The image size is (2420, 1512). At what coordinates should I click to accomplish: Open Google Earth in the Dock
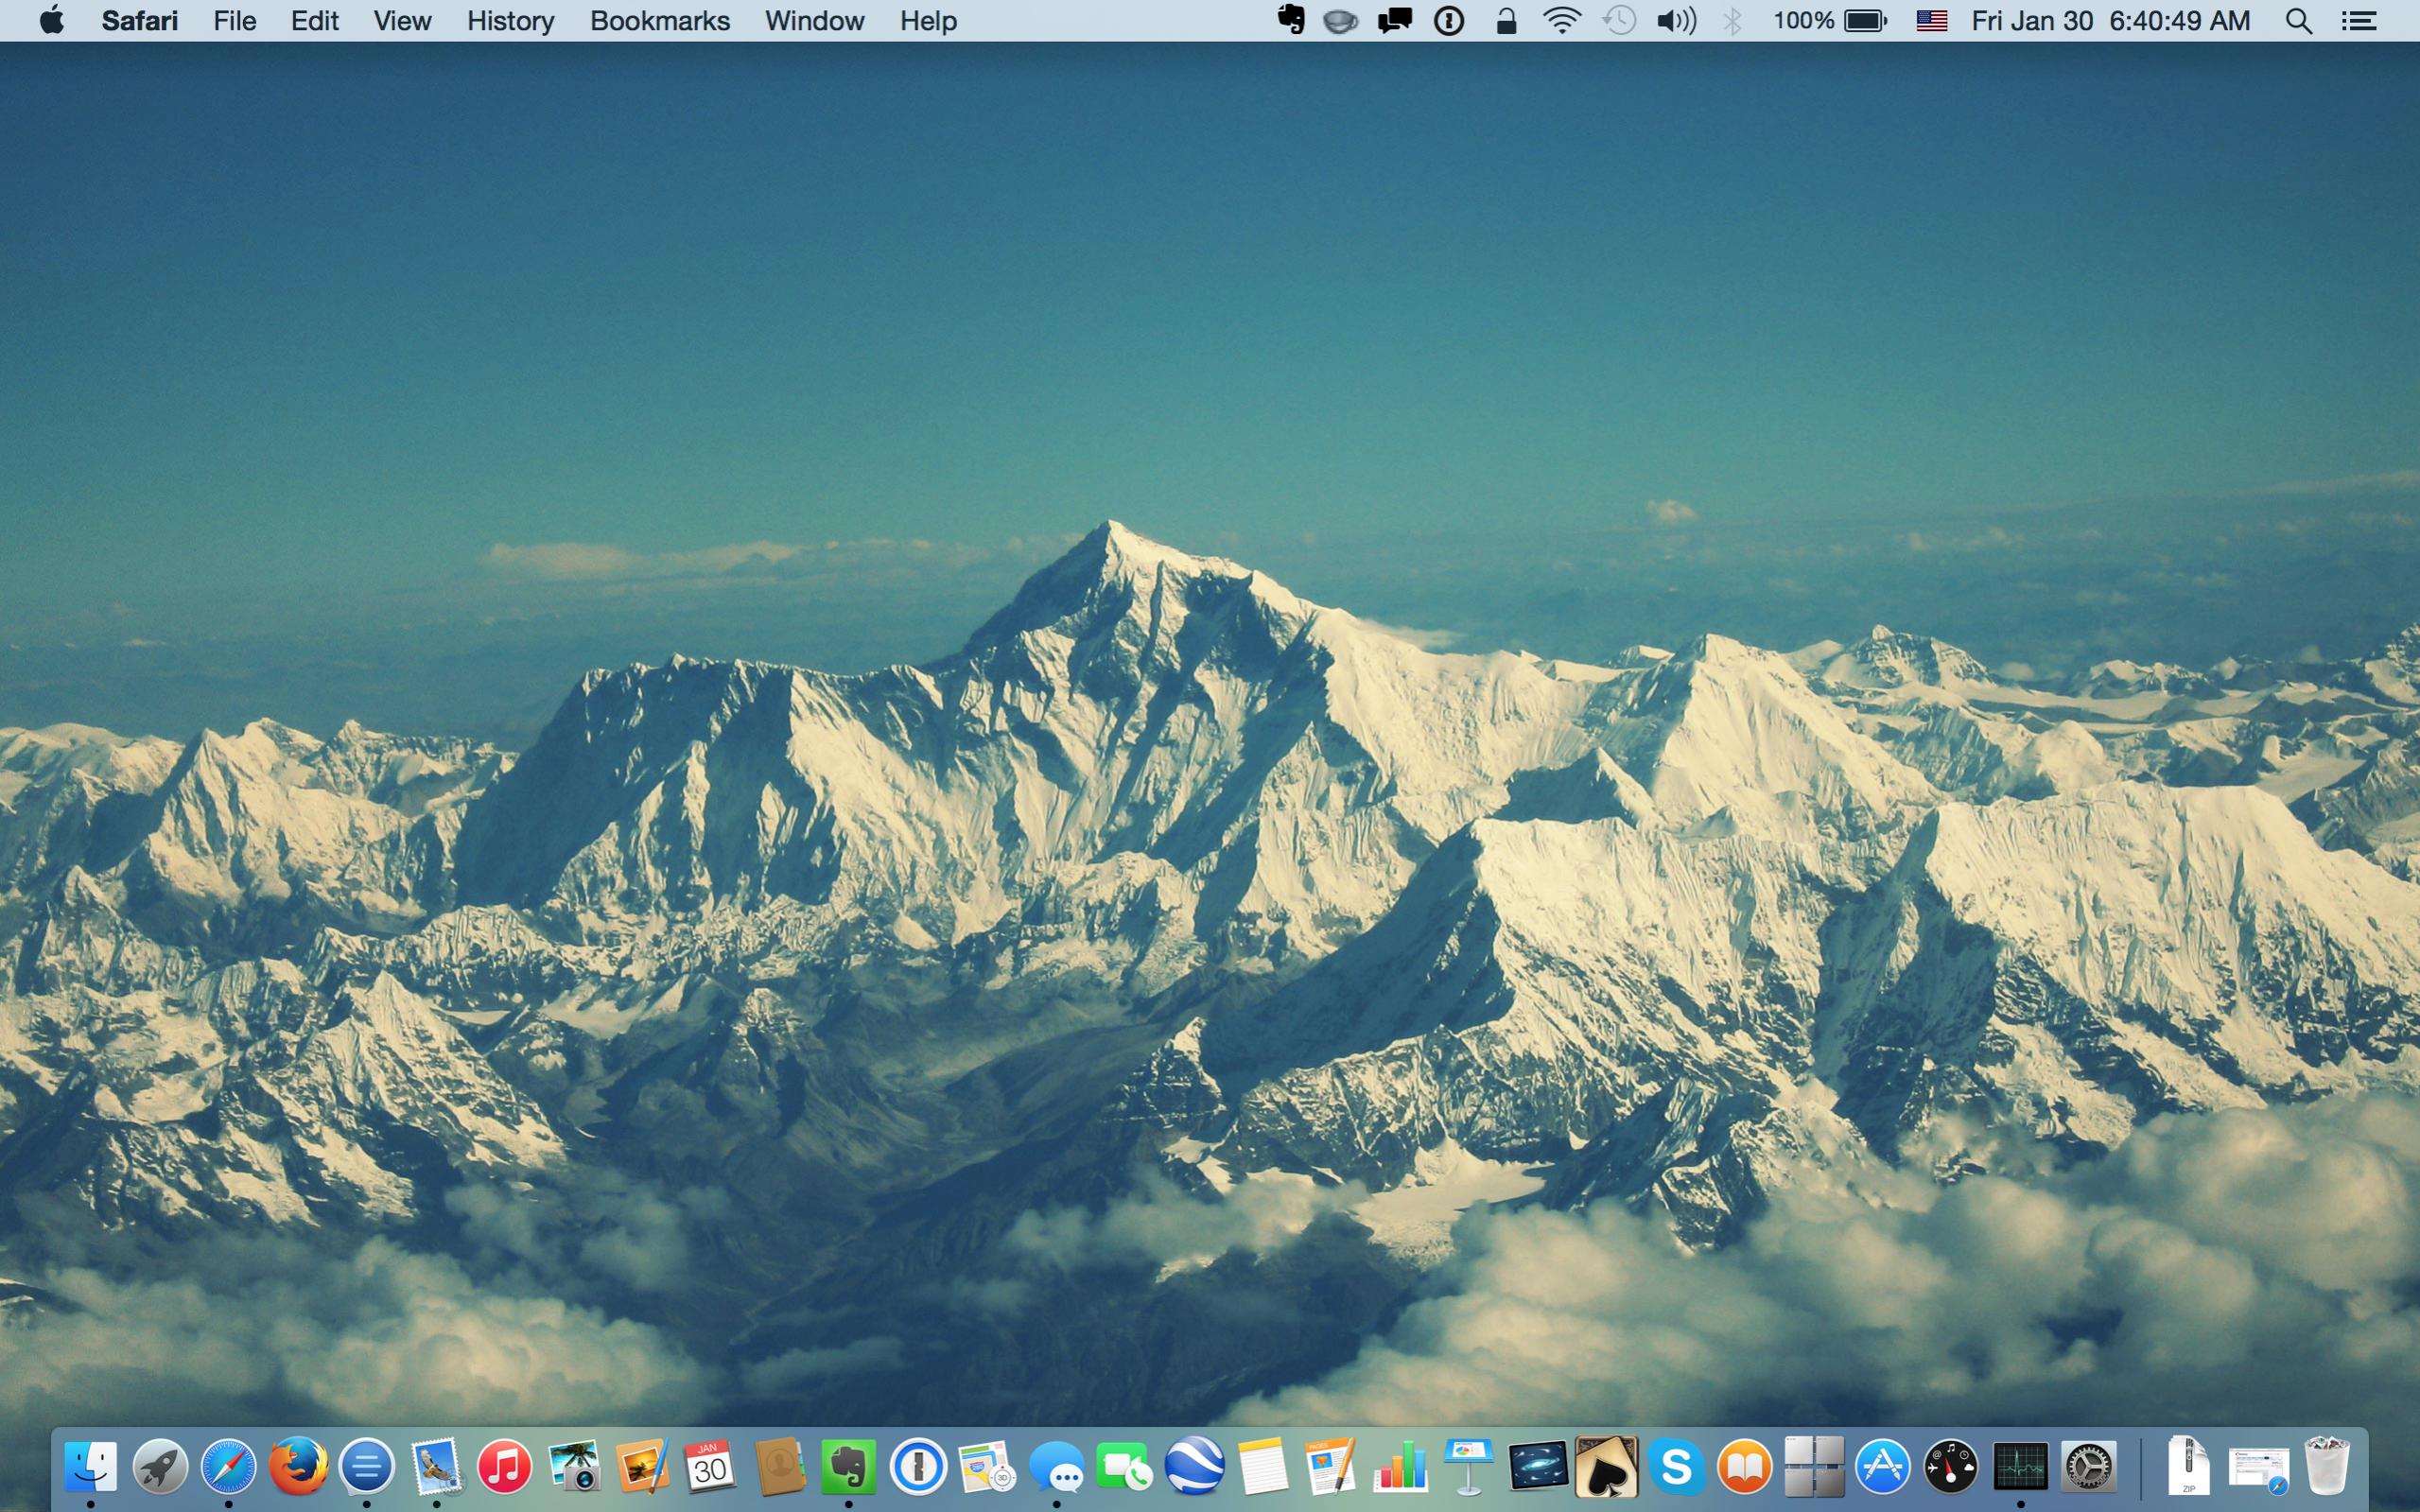tap(1194, 1467)
